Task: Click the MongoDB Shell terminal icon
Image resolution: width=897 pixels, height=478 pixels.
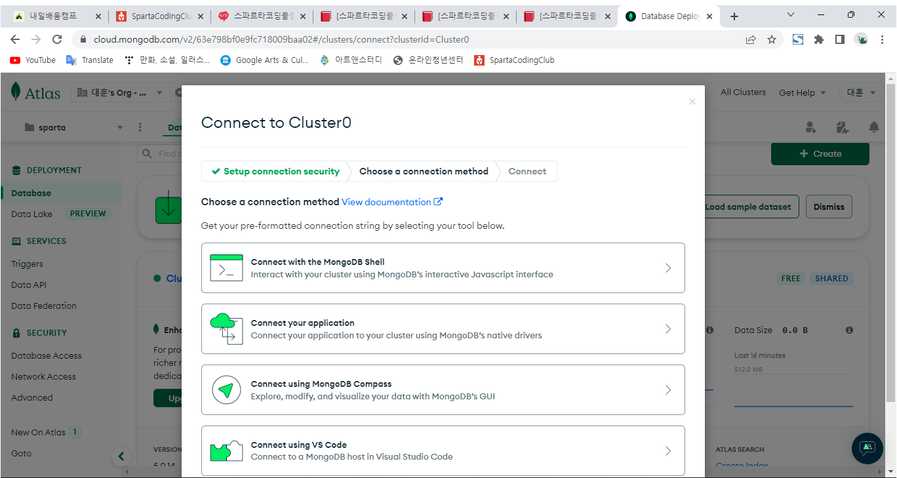Action: click(x=226, y=268)
